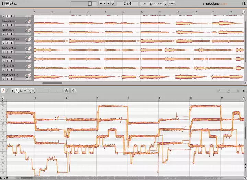Toggle edit link for ISABELLA ALTO-cm
Image resolution: width=247 pixels, height=180 pixels.
[30, 39]
